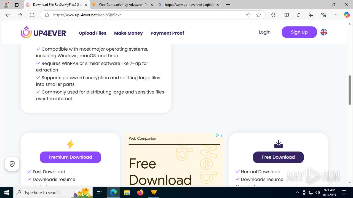Click the UP4EVER logo
Viewport: 353px width, 198px height.
pyautogui.click(x=43, y=32)
